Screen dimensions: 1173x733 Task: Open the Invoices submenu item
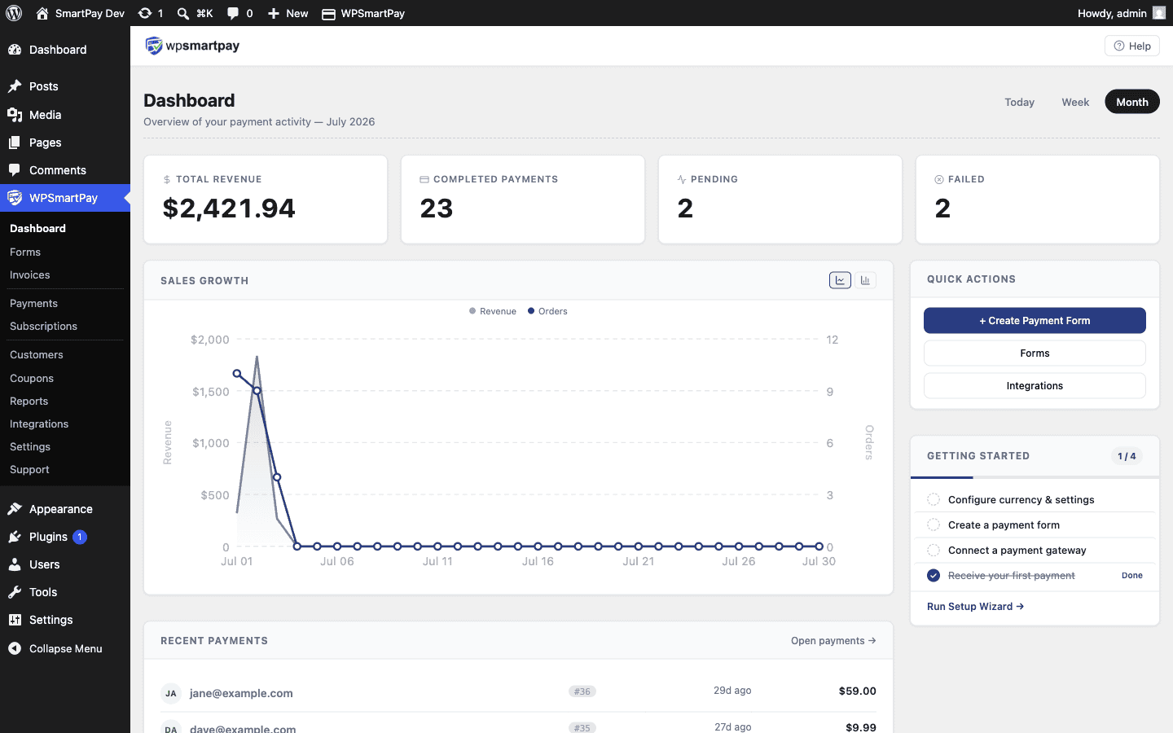30,275
